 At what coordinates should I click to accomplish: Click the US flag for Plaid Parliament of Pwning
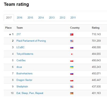72,41
